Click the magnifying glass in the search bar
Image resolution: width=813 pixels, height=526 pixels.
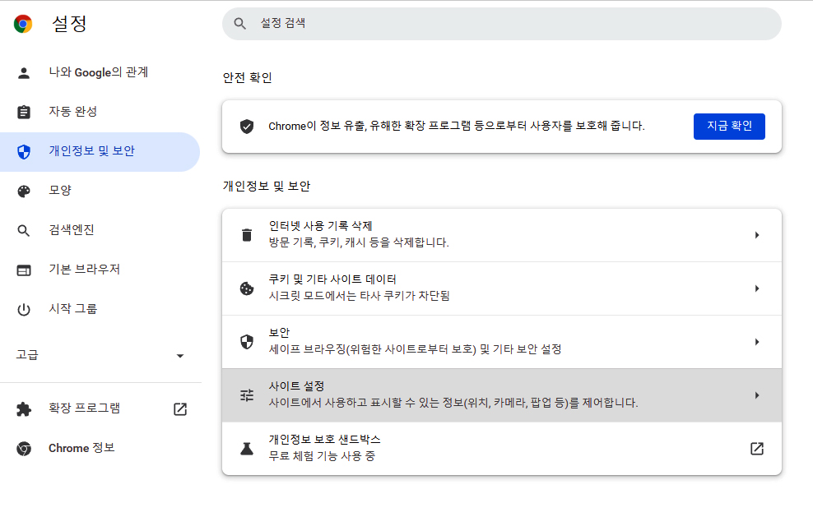point(239,24)
